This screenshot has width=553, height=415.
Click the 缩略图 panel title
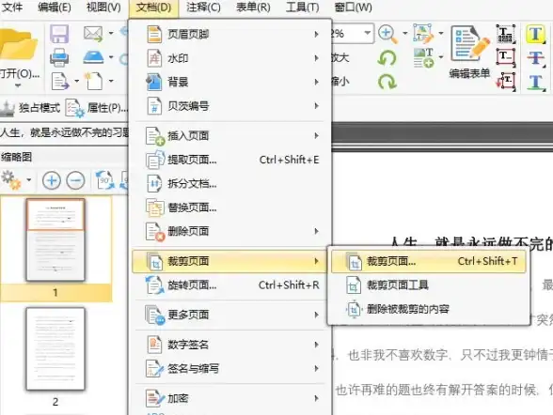16,157
